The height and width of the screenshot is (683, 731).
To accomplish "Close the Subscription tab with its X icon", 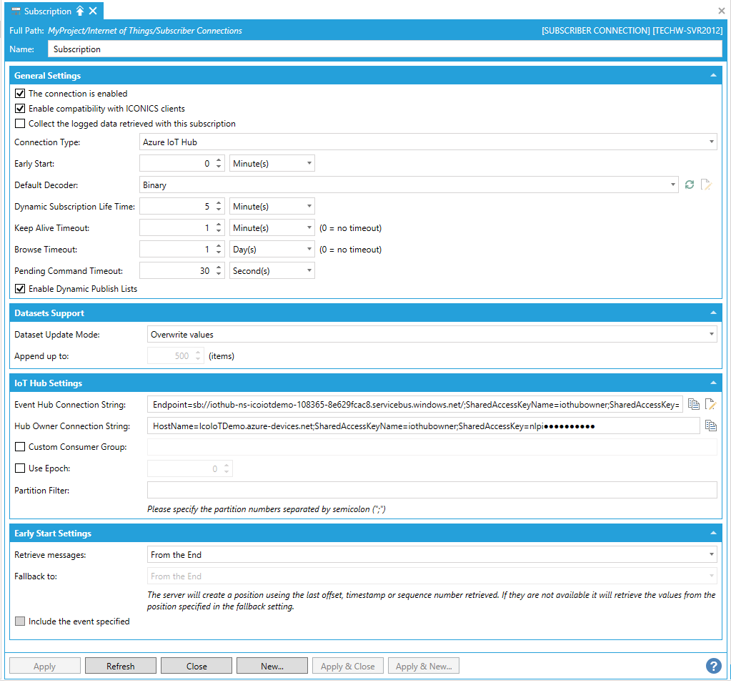I will pyautogui.click(x=93, y=11).
